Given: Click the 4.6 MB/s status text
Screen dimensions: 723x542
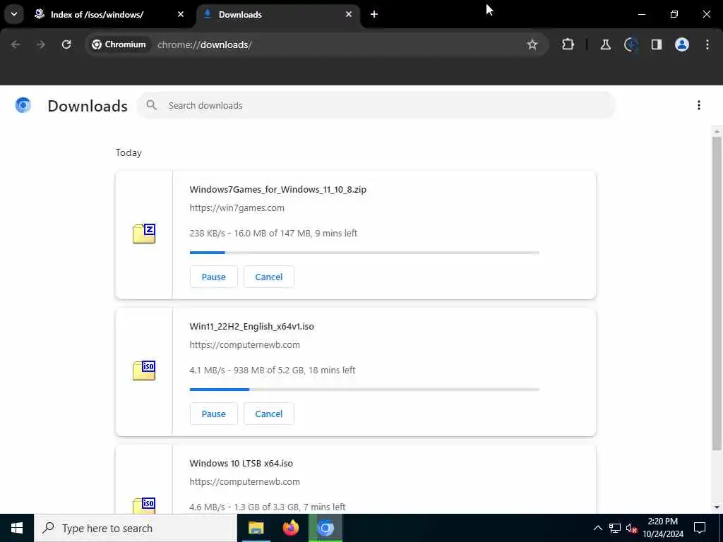Looking at the screenshot, I should (x=268, y=507).
